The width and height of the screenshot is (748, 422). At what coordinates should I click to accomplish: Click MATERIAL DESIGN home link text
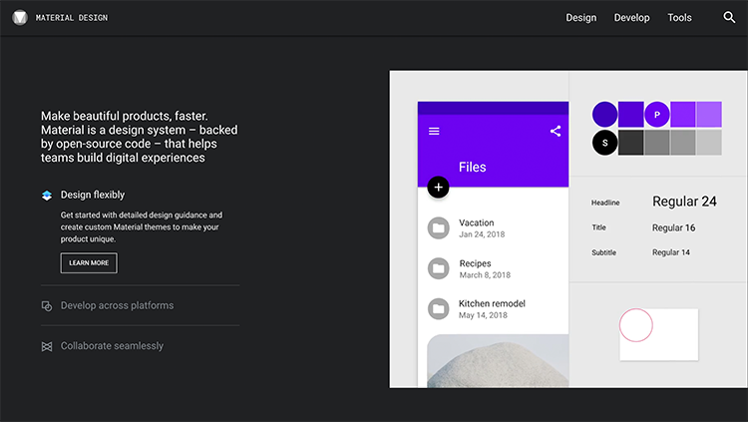click(x=72, y=18)
